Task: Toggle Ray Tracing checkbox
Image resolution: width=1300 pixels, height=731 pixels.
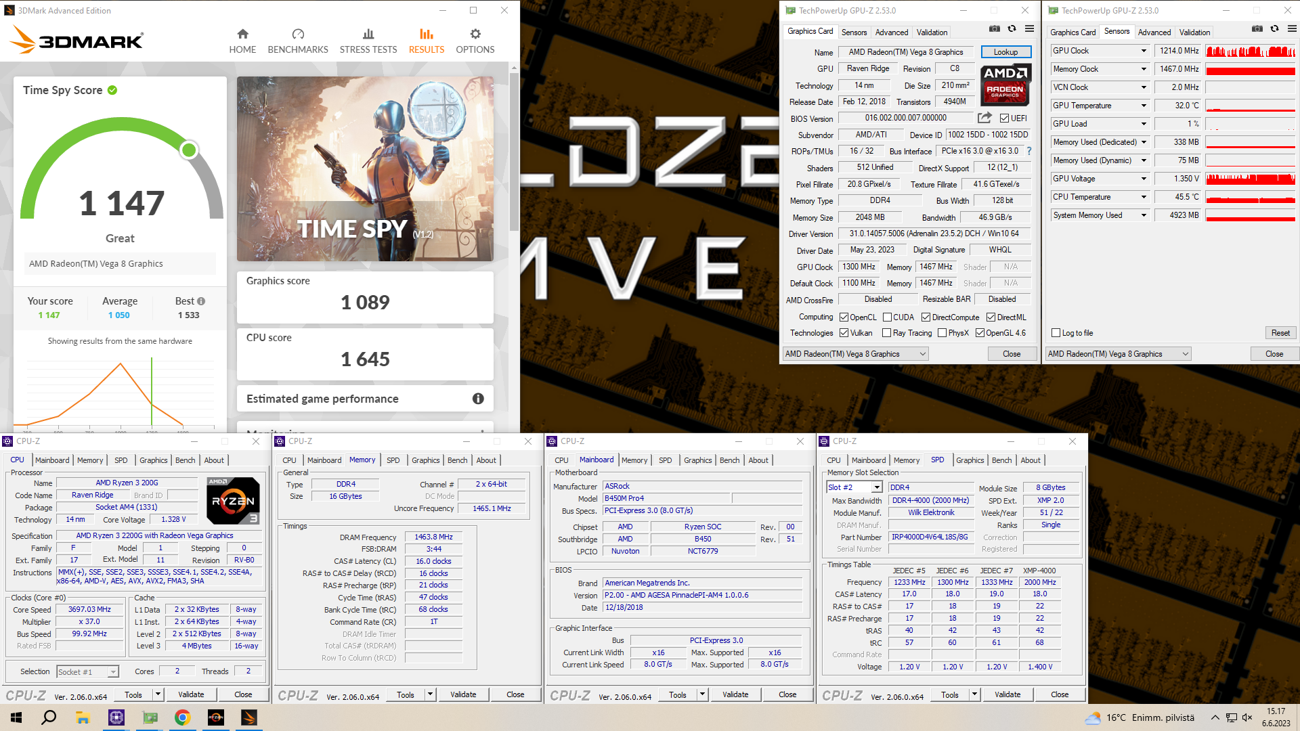Action: 886,333
